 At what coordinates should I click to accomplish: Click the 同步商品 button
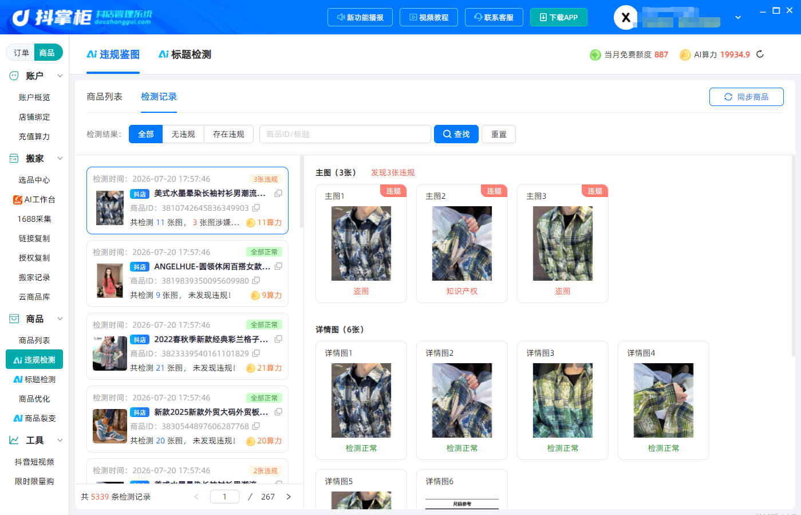click(747, 97)
